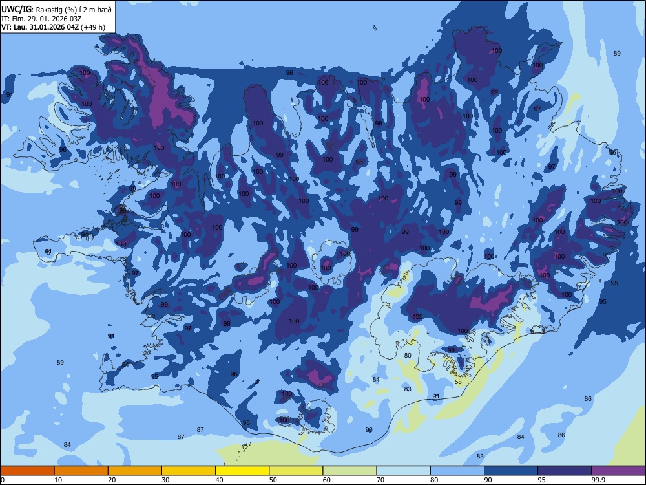Pick the pale blue 70–80% legend swatch
Image resolution: width=646 pixels, height=485 pixels.
pos(403,471)
